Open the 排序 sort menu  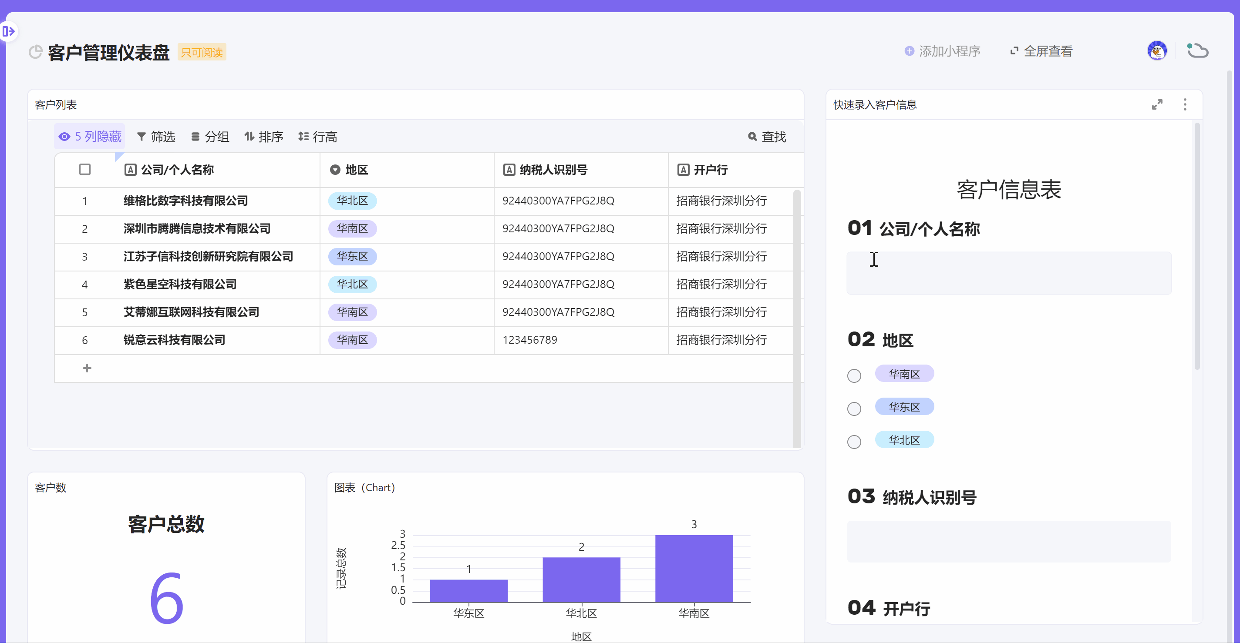tap(263, 137)
